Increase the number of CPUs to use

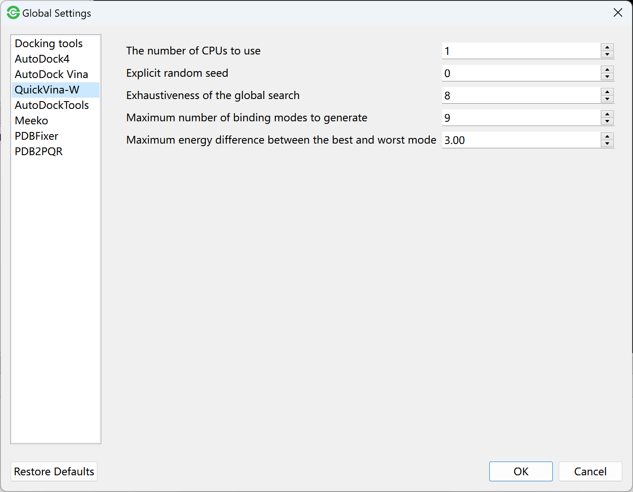[607, 47]
